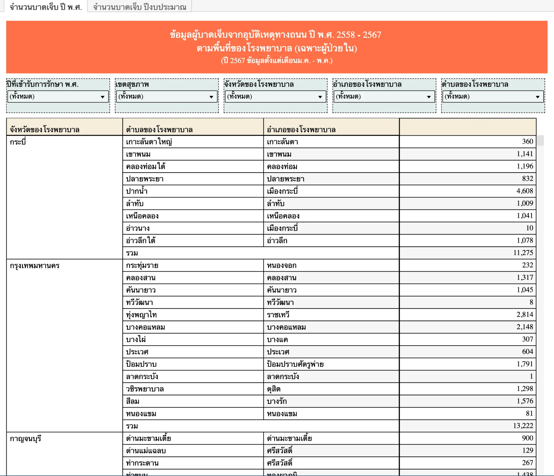Click subdistrict cell ลำทับ
Viewport: 554px width, 476px height.
(193, 203)
